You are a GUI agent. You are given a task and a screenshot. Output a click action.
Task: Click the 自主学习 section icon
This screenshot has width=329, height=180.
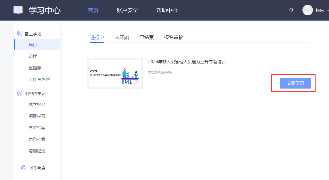click(x=20, y=33)
